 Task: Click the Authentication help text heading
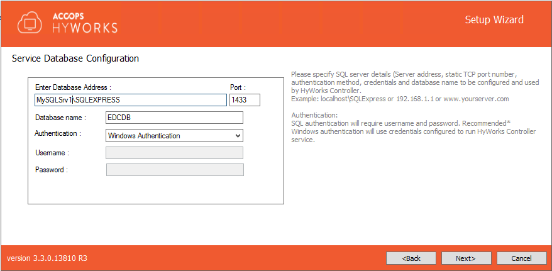314,115
